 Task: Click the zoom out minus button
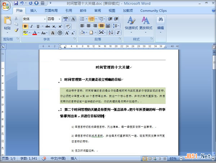[181, 159]
